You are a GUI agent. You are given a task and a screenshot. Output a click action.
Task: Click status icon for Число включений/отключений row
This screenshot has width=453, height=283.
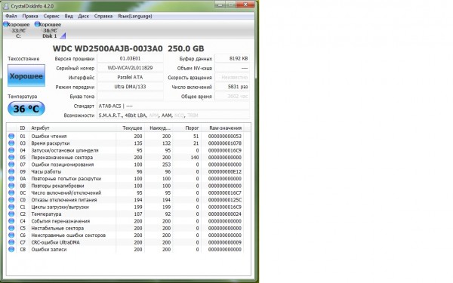pos(11,192)
